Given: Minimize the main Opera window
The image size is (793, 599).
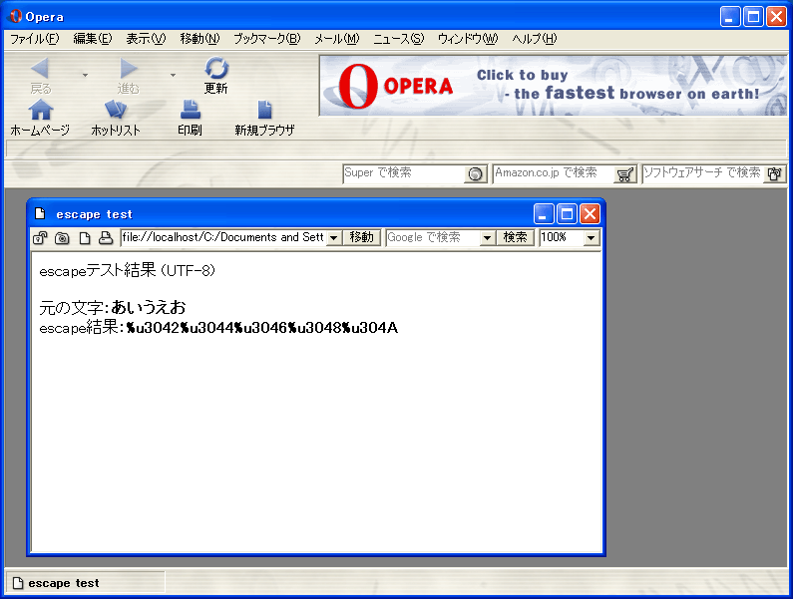Looking at the screenshot, I should click(730, 17).
